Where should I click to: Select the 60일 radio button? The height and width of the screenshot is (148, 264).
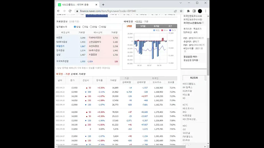(100, 27)
